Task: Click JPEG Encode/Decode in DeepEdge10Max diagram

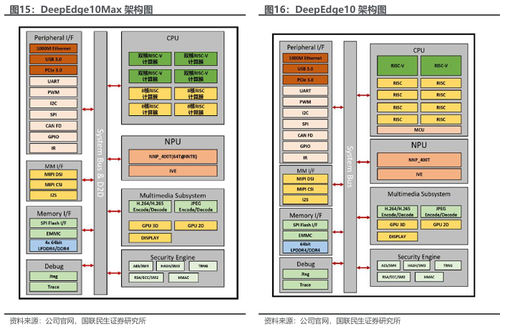Action: pyautogui.click(x=197, y=207)
